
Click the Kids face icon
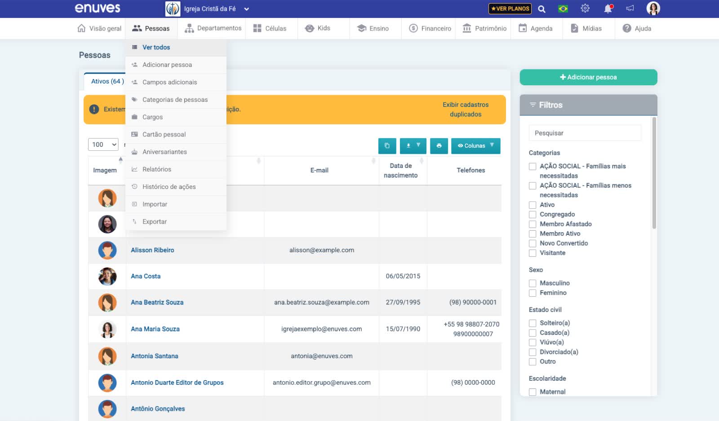pyautogui.click(x=309, y=28)
